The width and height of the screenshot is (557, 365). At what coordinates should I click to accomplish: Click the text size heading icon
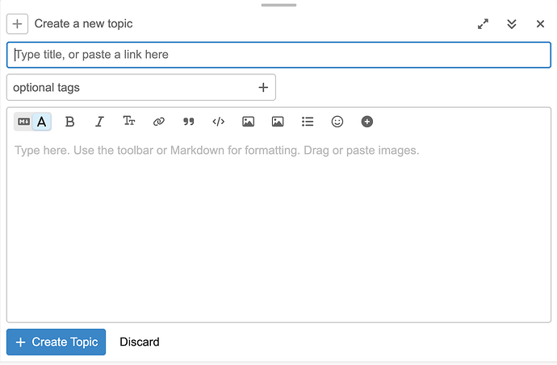[129, 122]
